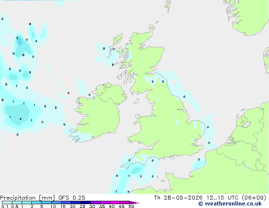Click the 'Precipitation [mm]' title text
Viewport: 269px width, 208px height.
tap(27, 198)
